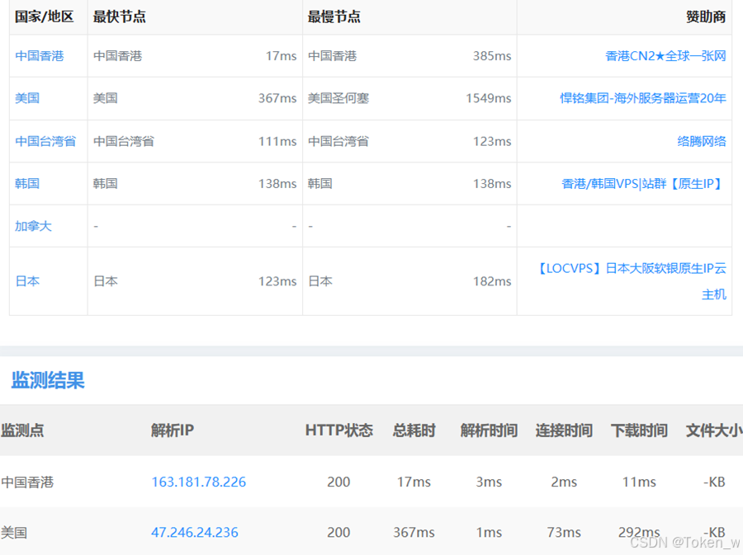Screen dimensions: 743x555
Task: Open sponsor link 络腾网络
Action: click(702, 141)
